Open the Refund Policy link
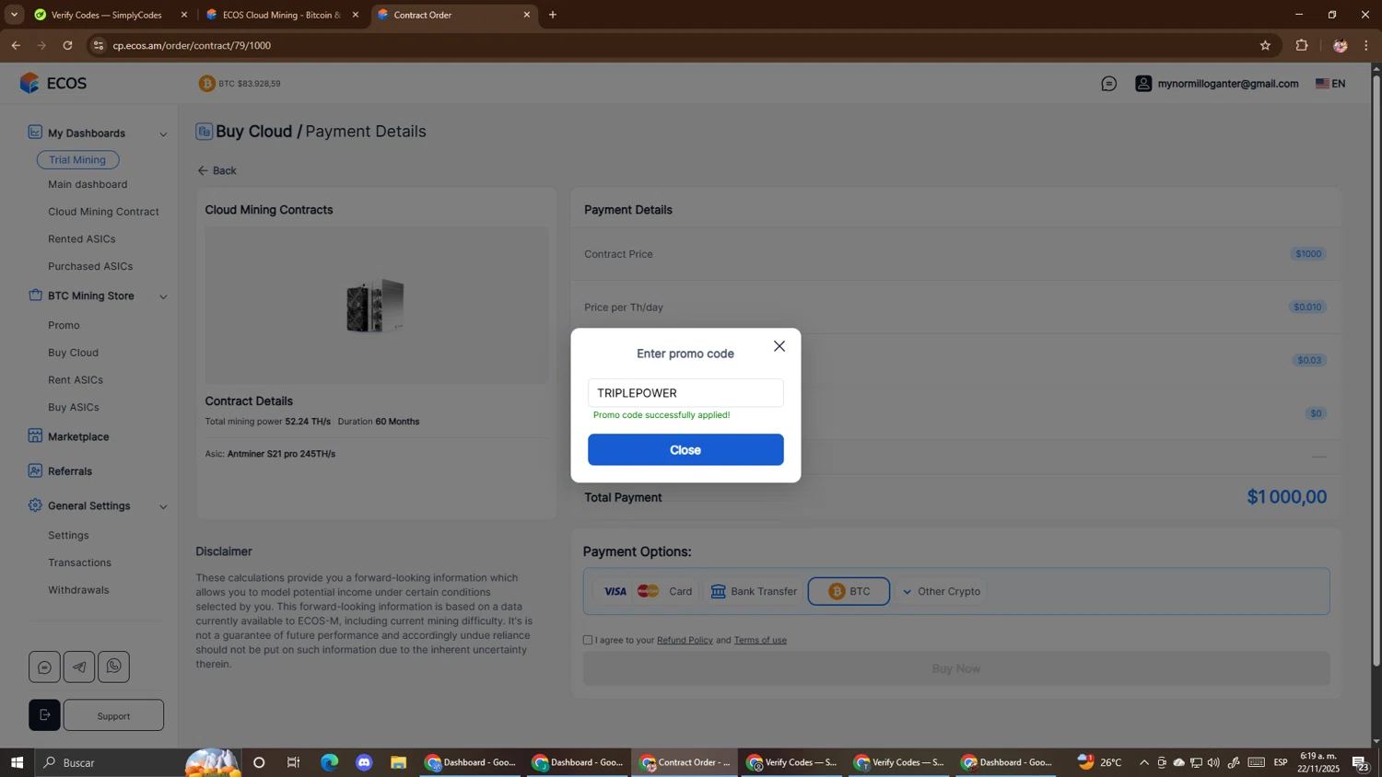This screenshot has height=777, width=1382. click(x=685, y=641)
